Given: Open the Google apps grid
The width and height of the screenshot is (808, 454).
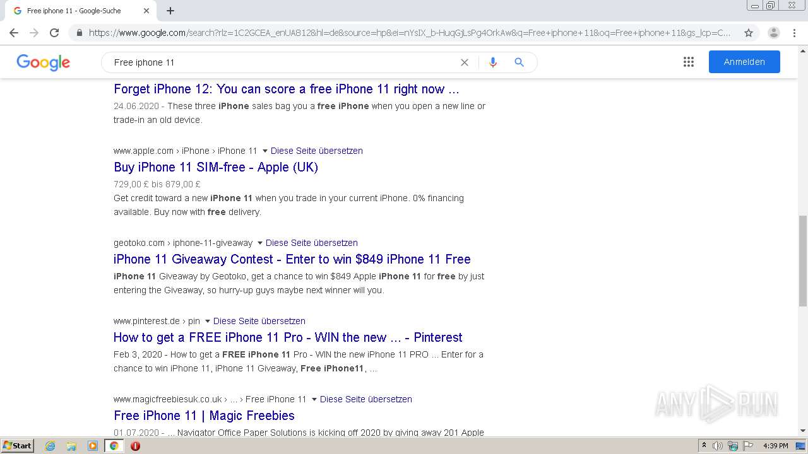Looking at the screenshot, I should [x=689, y=62].
